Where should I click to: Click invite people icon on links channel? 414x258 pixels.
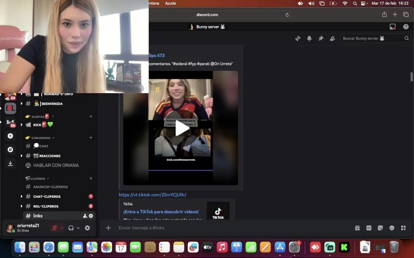(x=85, y=216)
